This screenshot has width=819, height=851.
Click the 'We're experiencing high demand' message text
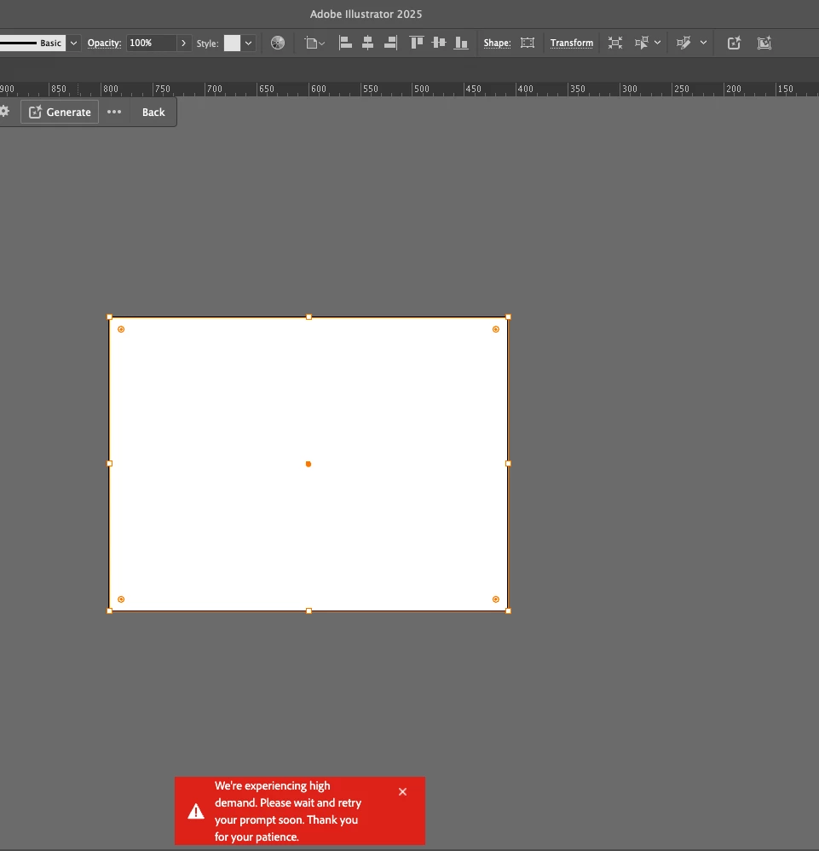pyautogui.click(x=287, y=811)
